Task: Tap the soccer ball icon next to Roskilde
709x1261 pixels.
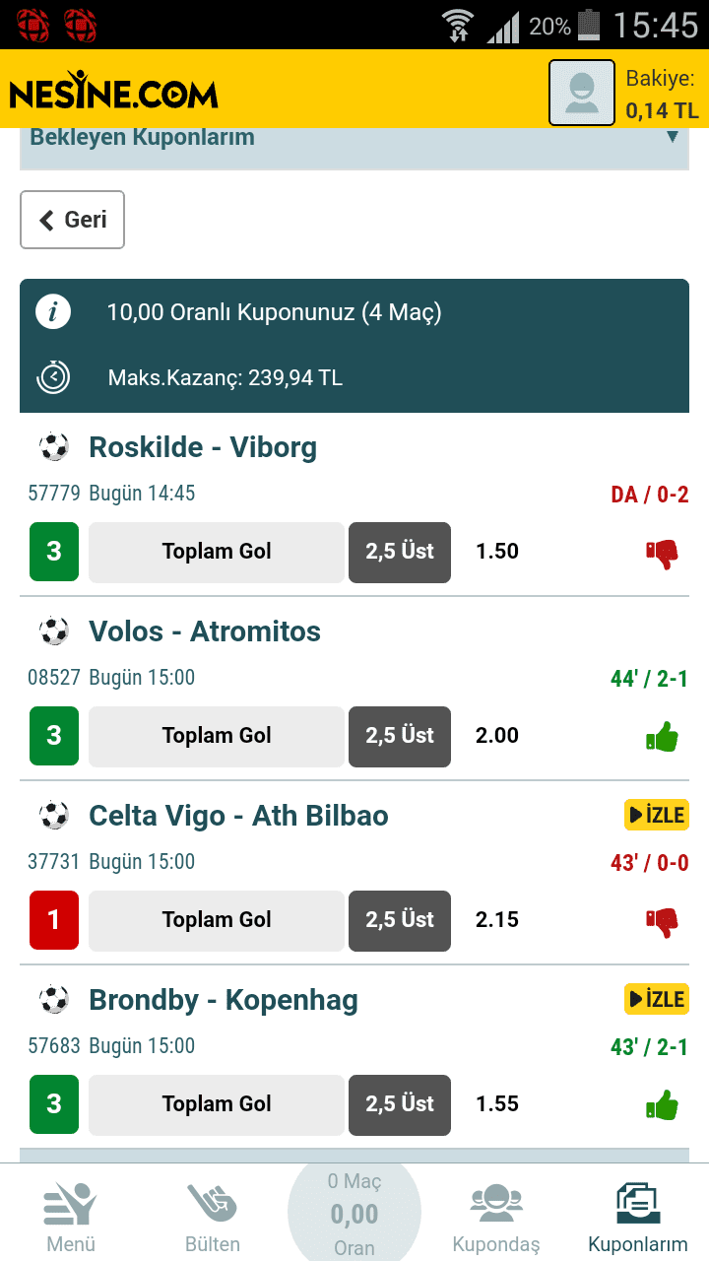Action: (54, 447)
